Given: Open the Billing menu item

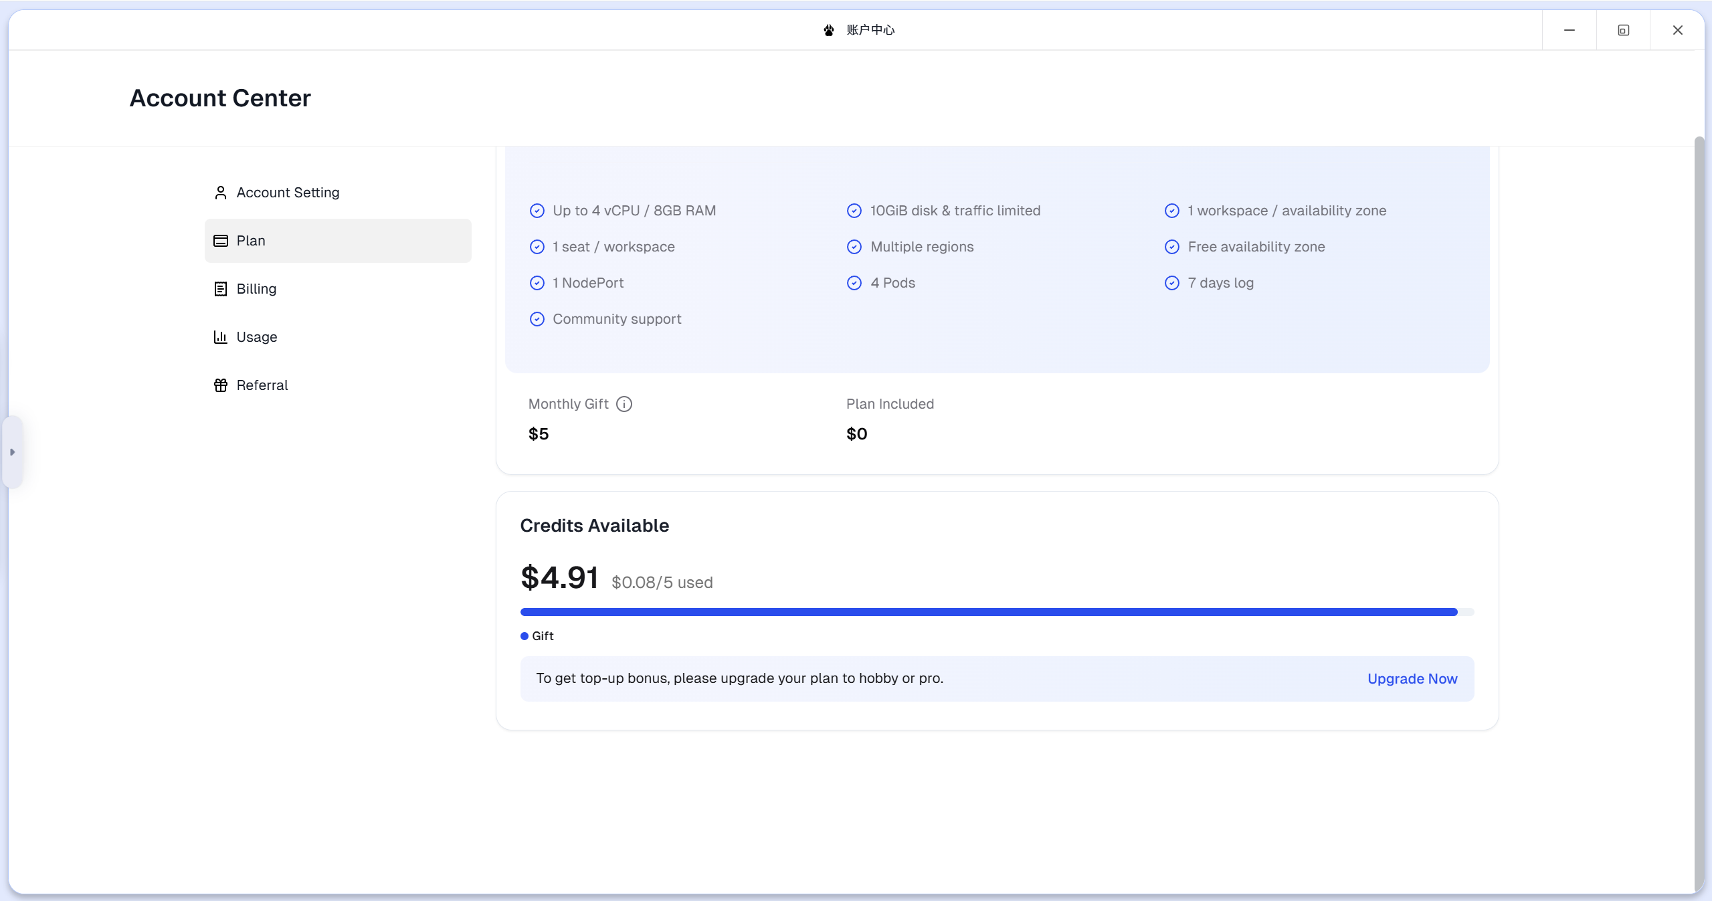Looking at the screenshot, I should [x=256, y=289].
